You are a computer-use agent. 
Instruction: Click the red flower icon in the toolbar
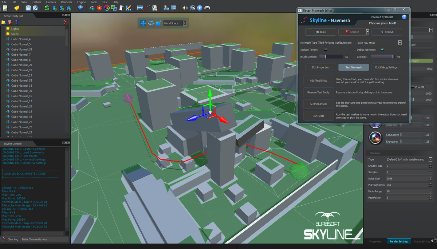tap(99, 8)
